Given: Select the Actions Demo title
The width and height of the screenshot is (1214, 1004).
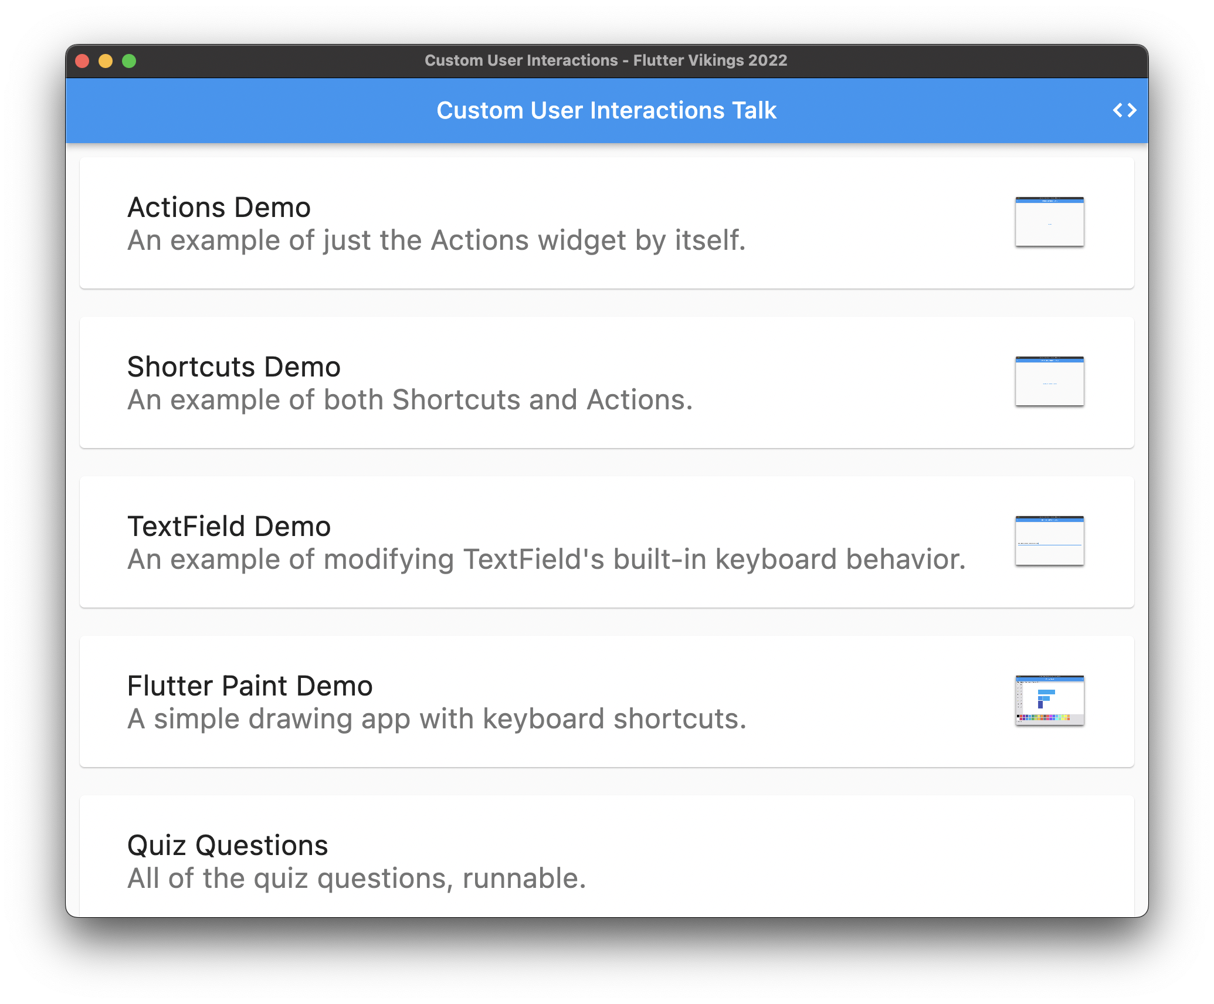Looking at the screenshot, I should (x=219, y=208).
